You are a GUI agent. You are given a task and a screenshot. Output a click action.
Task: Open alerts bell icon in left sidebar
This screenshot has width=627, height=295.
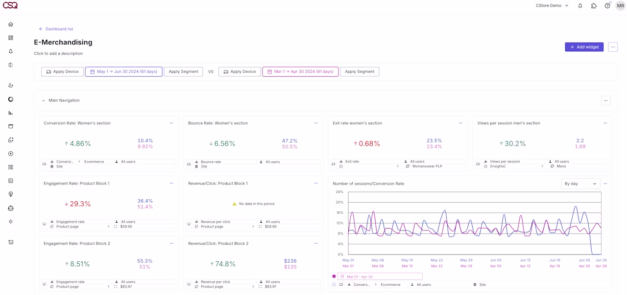point(11,51)
